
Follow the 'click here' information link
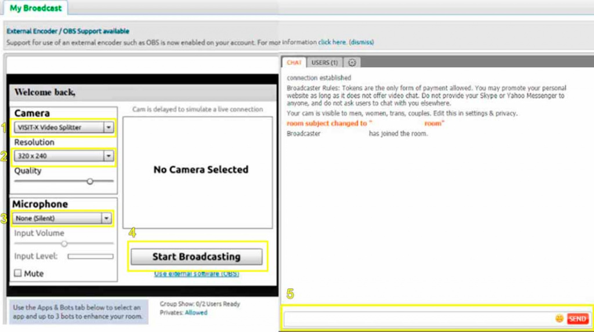(332, 42)
